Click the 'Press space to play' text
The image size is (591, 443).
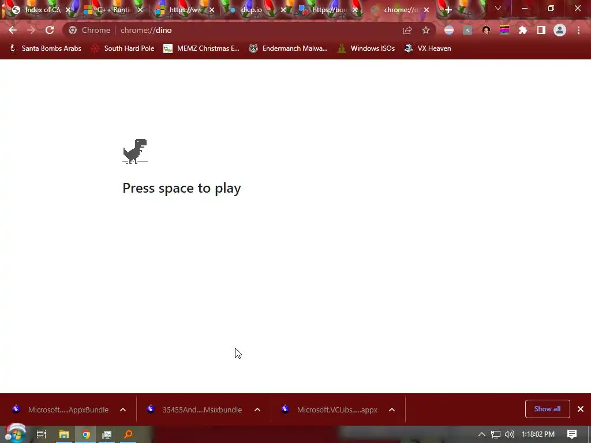click(182, 188)
